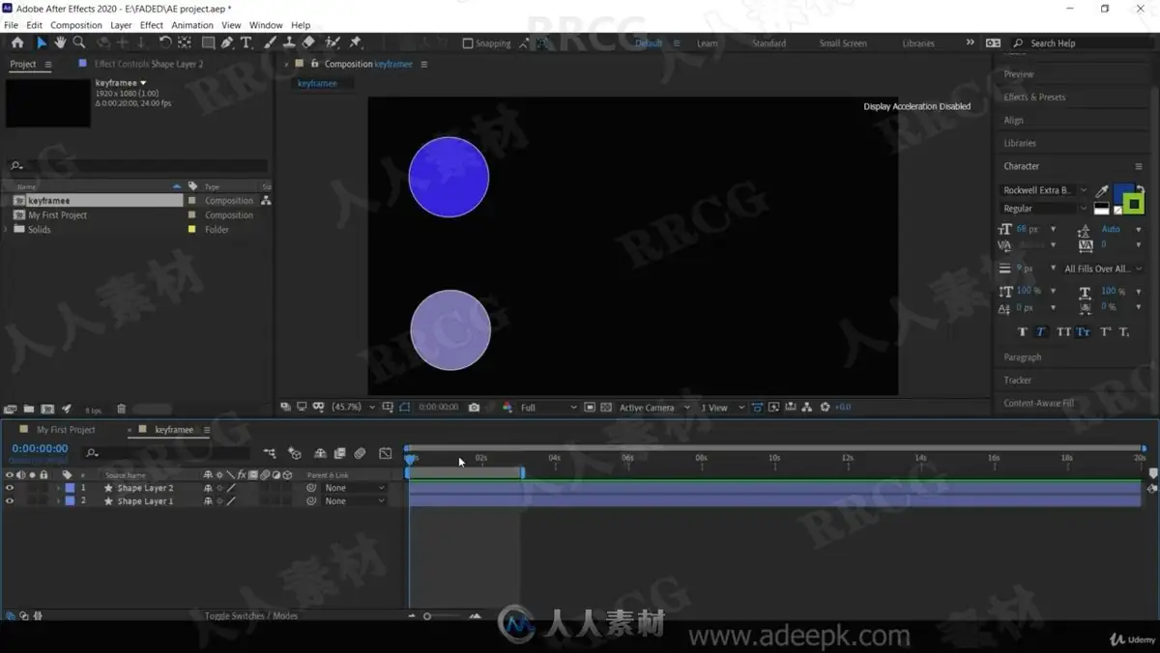Viewport: 1160px width, 653px height.
Task: Click the swap fill and stroke arrow
Action: pos(1140,190)
